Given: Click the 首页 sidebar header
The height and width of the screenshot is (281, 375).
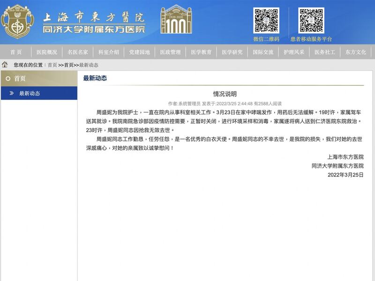Looking at the screenshot, I should coord(20,79).
